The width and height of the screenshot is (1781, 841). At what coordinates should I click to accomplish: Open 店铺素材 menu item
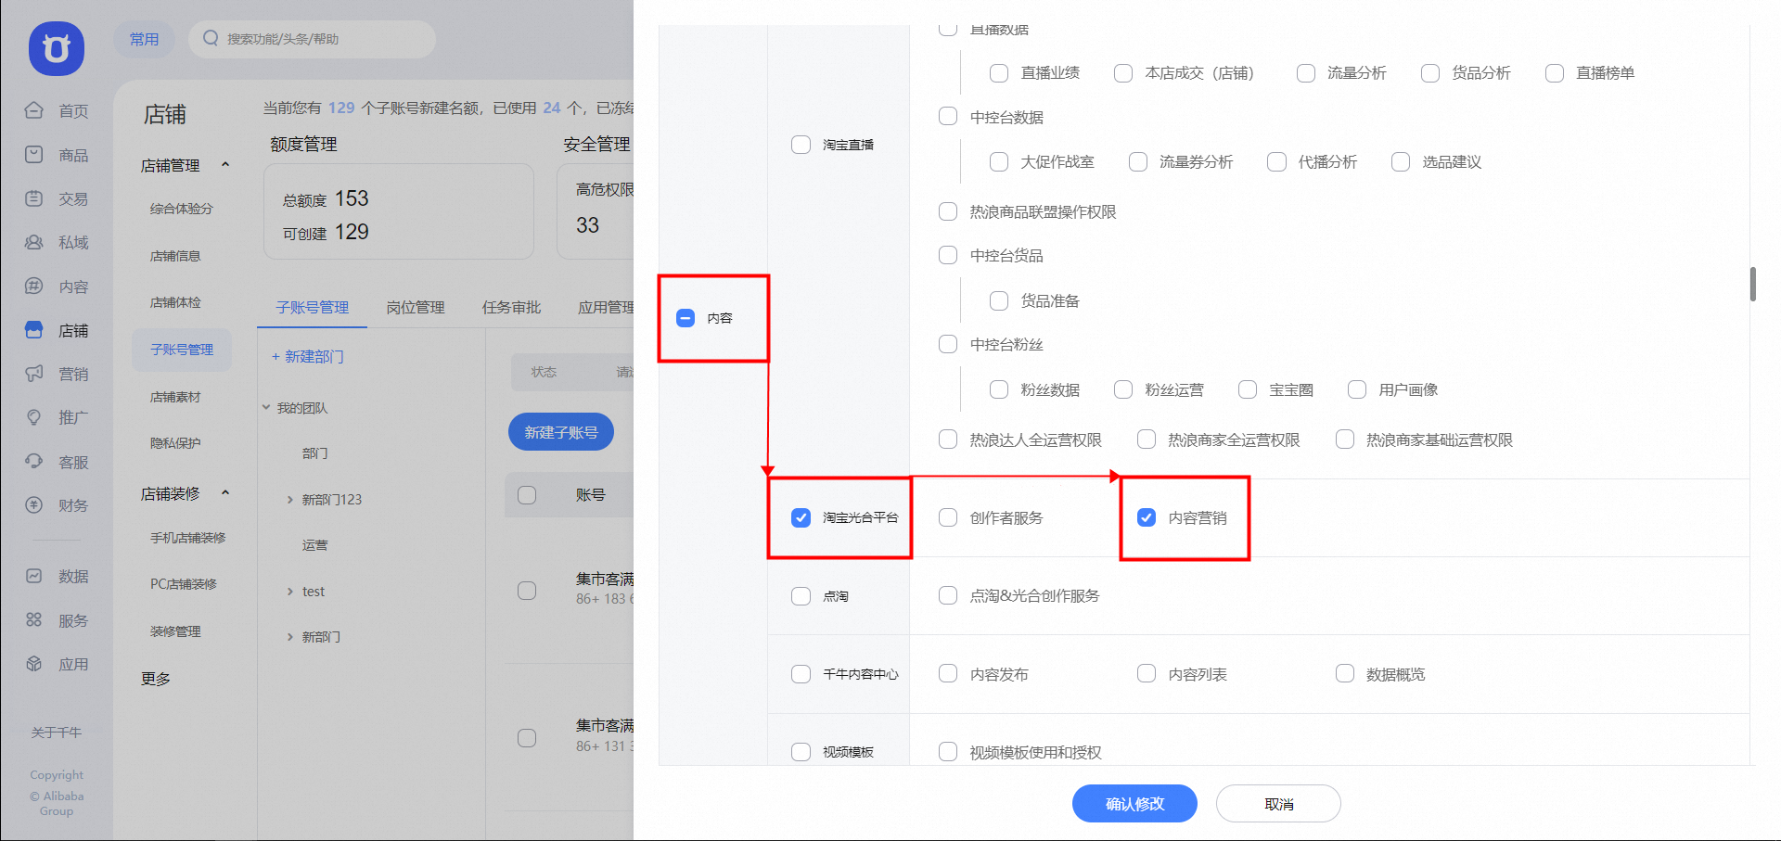coord(175,397)
